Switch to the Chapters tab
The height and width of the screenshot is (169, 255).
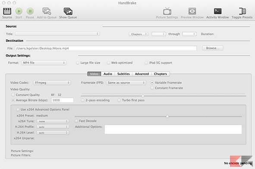pyautogui.click(x=161, y=74)
